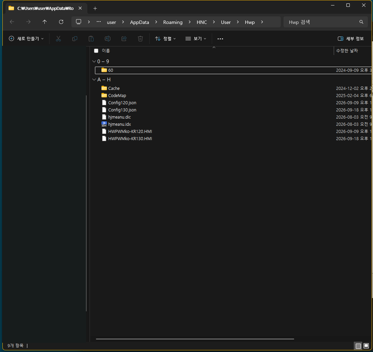373x352 pixels.
Task: Select the hjmeanu.dic file
Action: point(120,117)
